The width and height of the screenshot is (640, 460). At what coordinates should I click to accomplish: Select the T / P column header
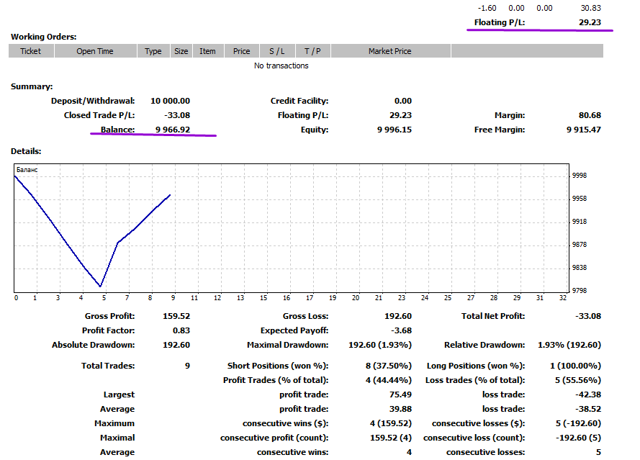(x=312, y=51)
